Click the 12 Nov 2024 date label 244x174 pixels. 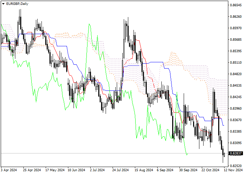(234, 170)
